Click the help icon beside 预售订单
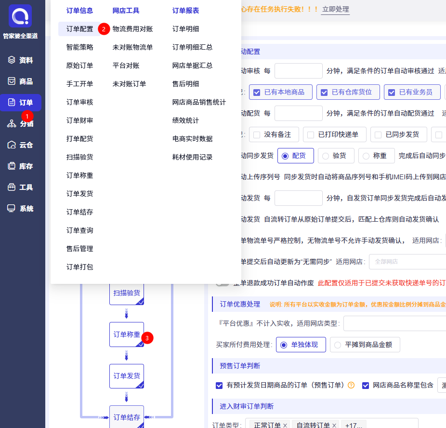The height and width of the screenshot is (428, 446). (351, 385)
